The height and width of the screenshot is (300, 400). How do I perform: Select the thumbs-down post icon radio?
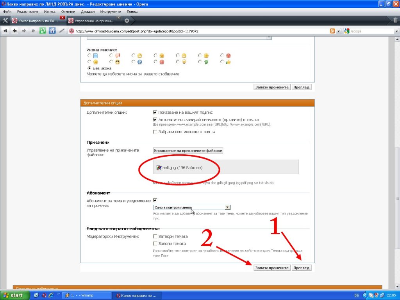[111, 55]
